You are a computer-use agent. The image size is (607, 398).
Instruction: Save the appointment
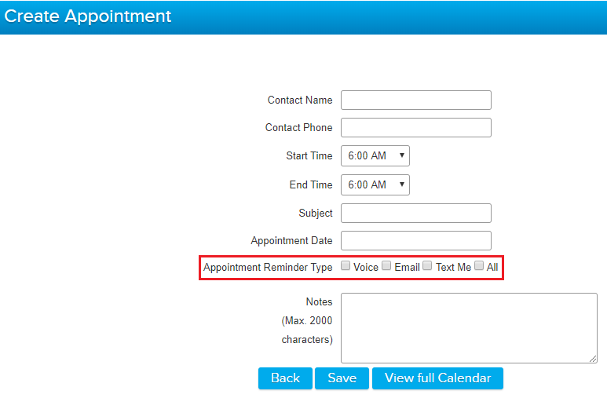click(x=342, y=378)
